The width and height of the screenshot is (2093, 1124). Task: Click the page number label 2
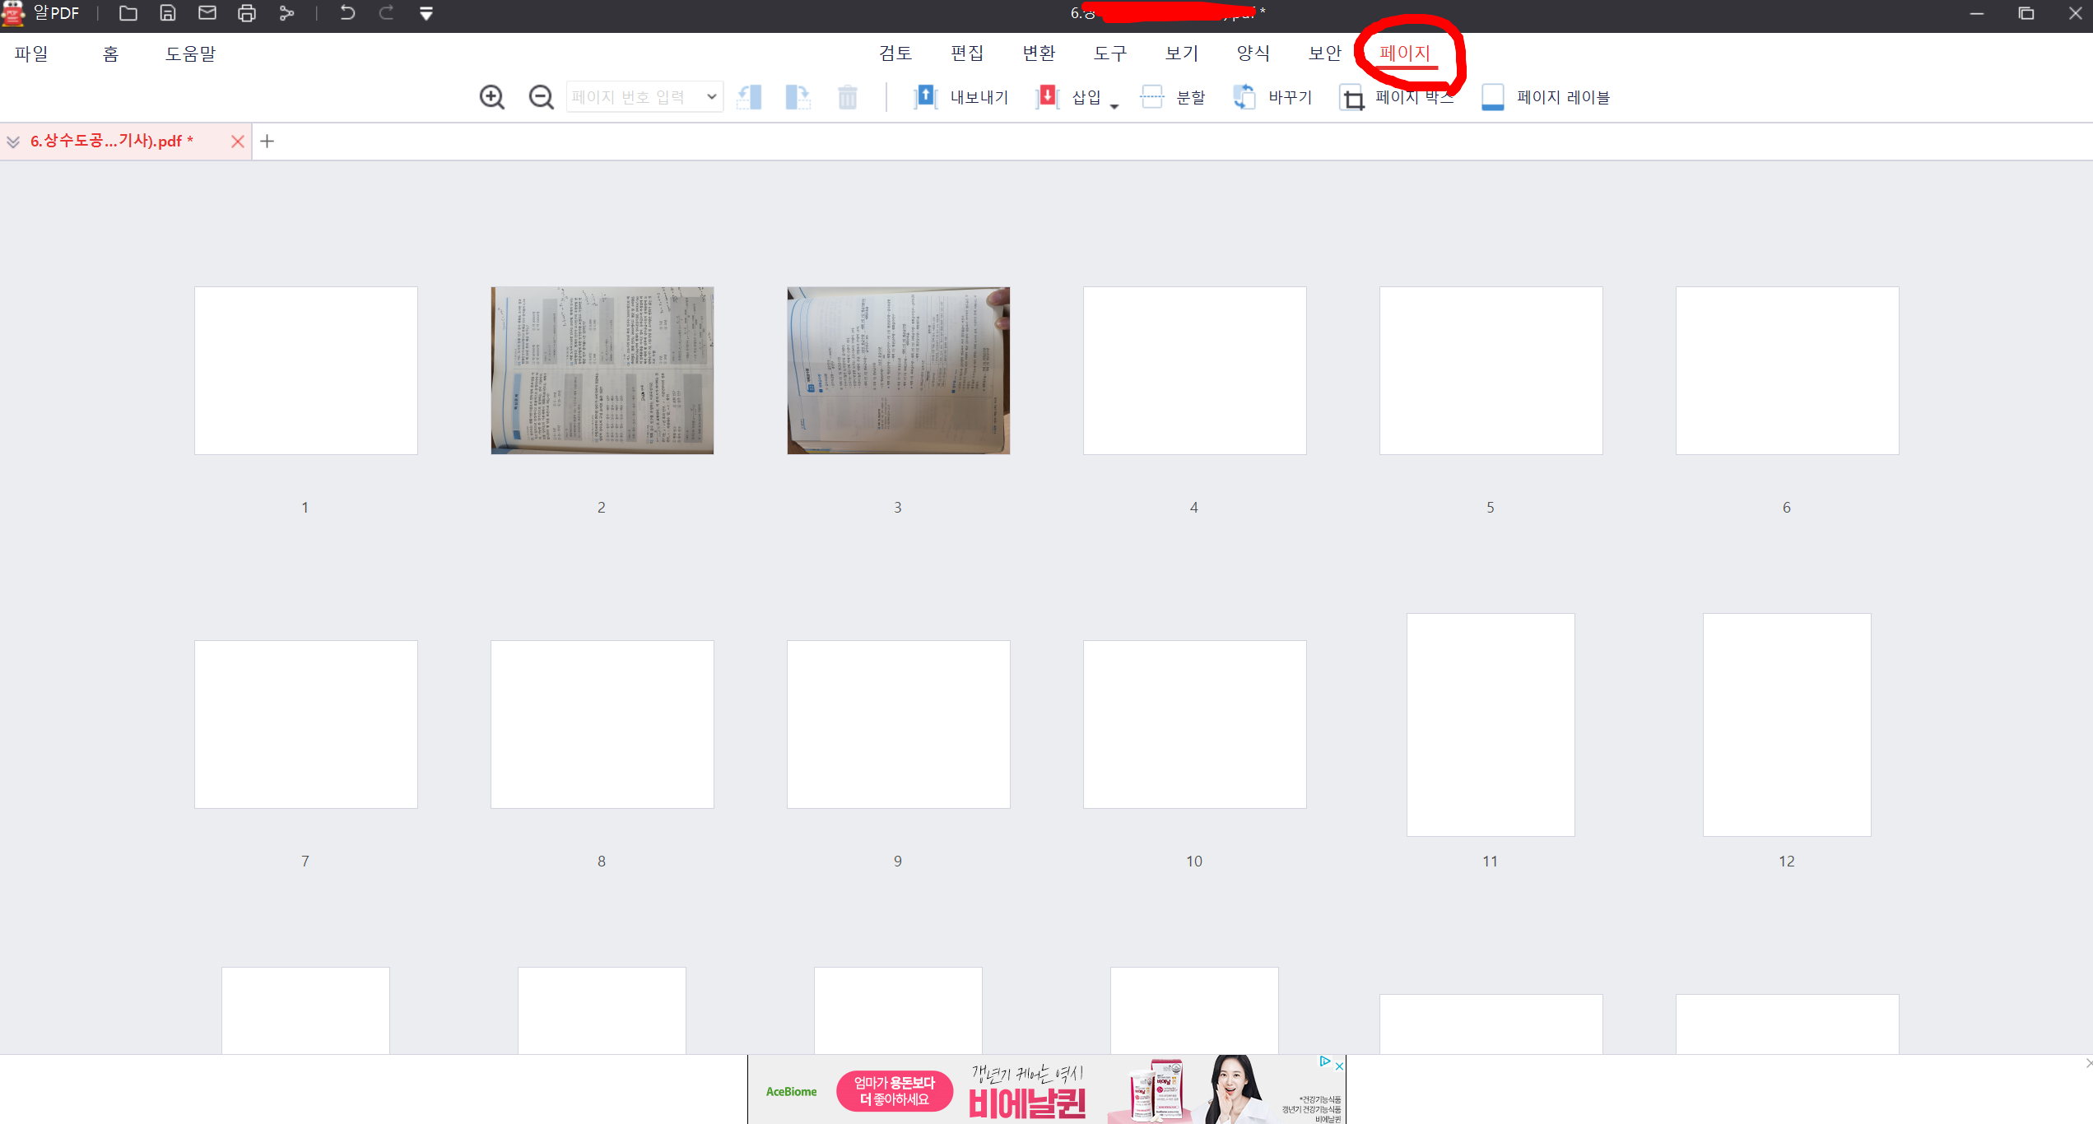602,508
